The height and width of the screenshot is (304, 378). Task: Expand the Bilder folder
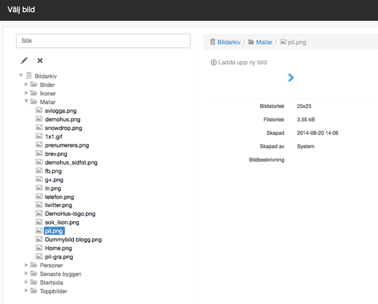pos(26,85)
